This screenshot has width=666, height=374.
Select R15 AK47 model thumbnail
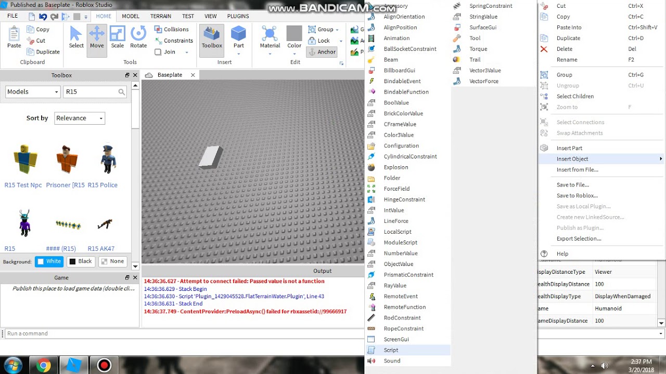pos(105,224)
